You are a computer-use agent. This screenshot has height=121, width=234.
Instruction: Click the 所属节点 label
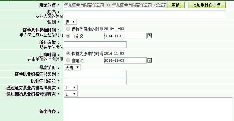[49, 5]
